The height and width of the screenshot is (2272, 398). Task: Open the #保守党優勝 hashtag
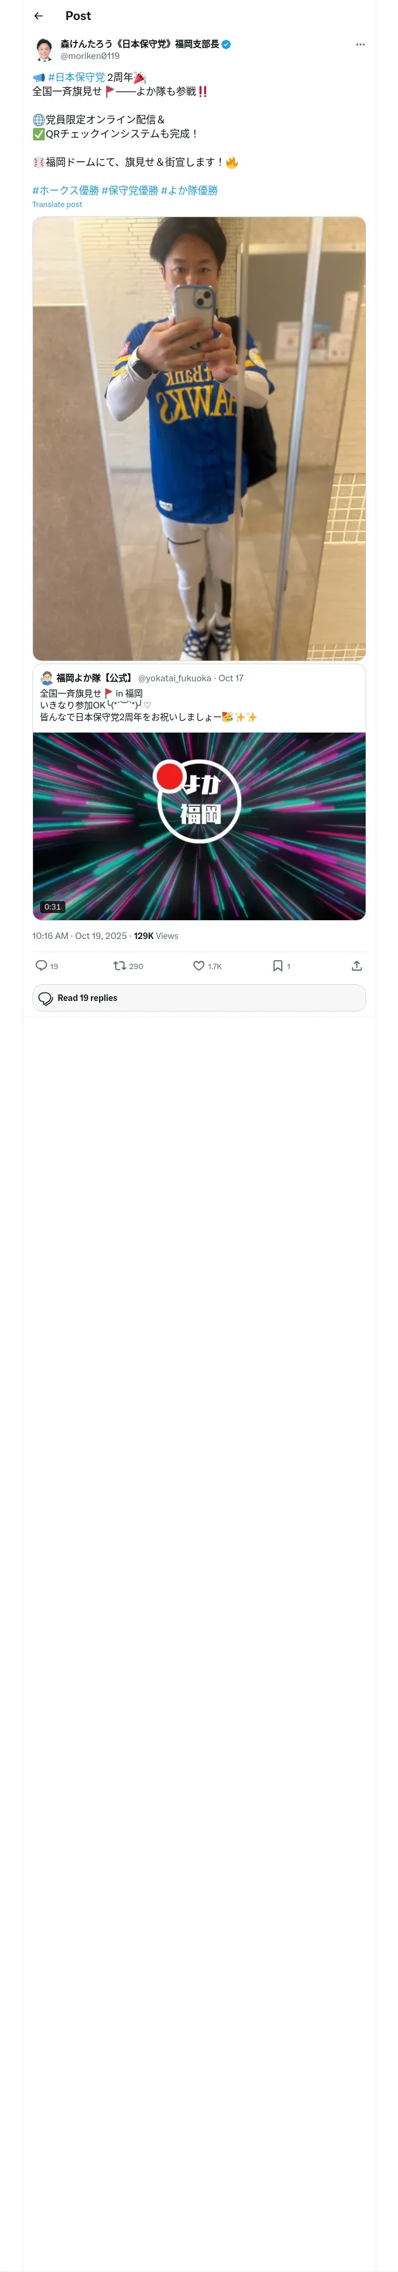130,191
